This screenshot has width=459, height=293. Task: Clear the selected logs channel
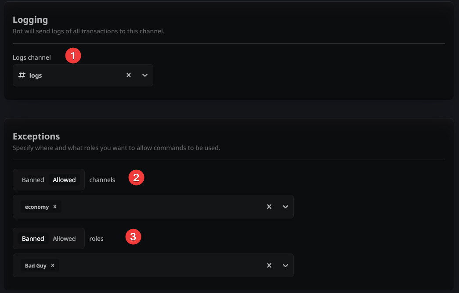[x=129, y=75]
